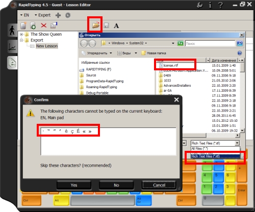The width and height of the screenshot is (255, 212).
Task: Open the lesson import folder icon
Action: pos(96,25)
